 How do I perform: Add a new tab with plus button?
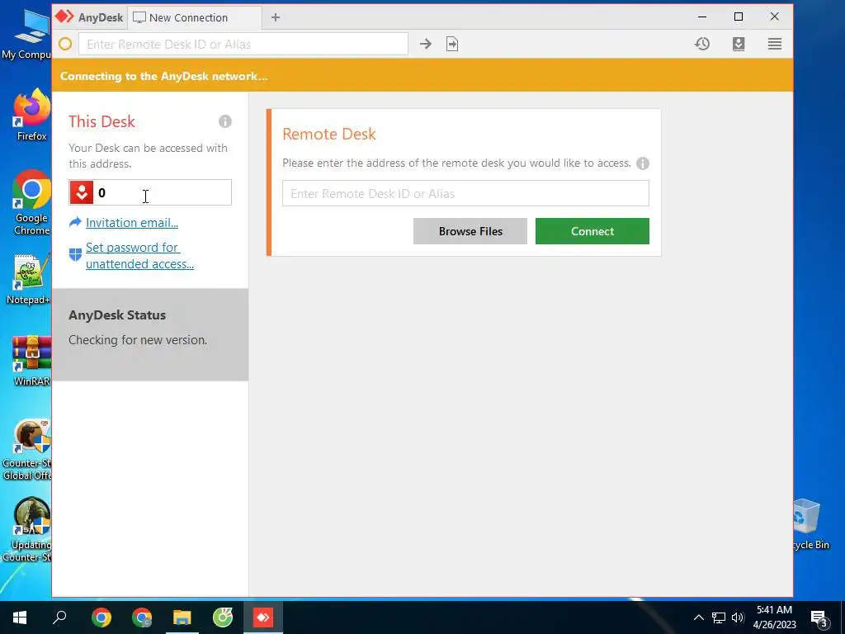click(x=276, y=17)
